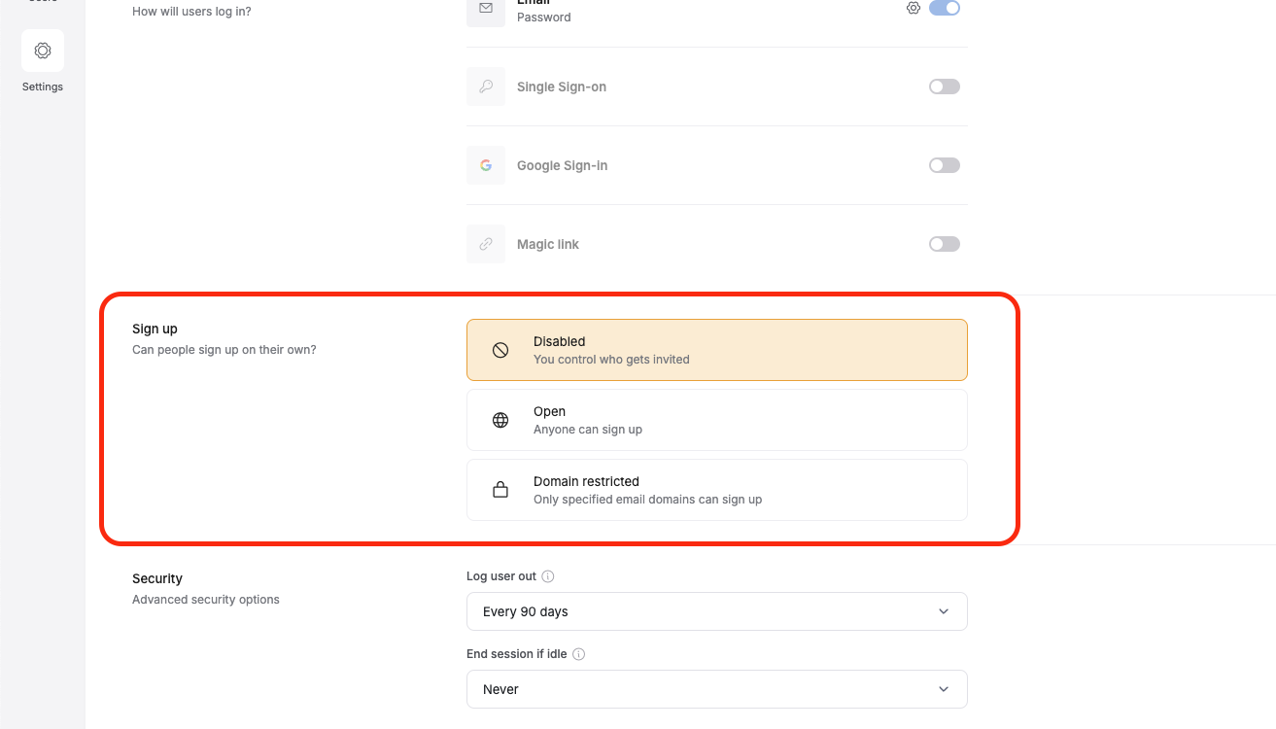1276x729 pixels.
Task: Open the End session if idle dropdown
Action: (x=716, y=688)
